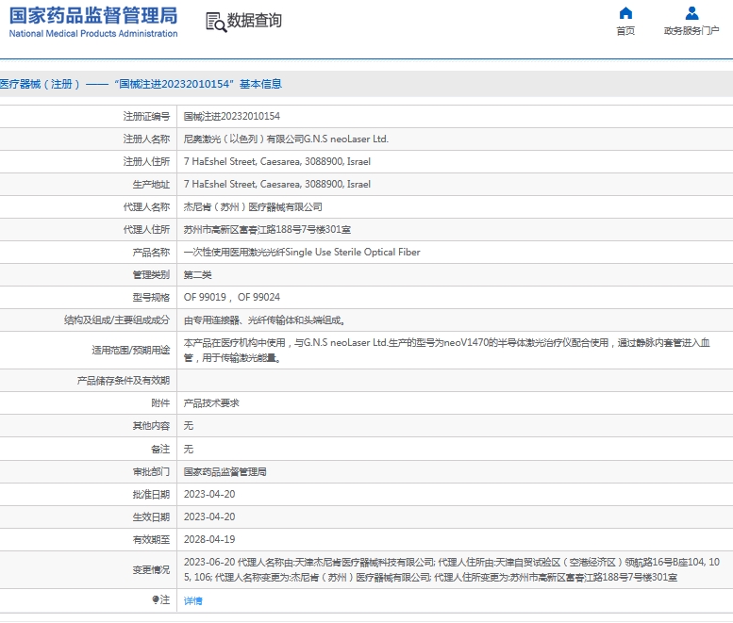Open the 政务服务门户 user icon
This screenshot has height=623, width=733.
(691, 12)
